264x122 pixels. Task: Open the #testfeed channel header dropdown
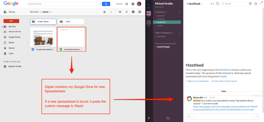tap(202, 4)
